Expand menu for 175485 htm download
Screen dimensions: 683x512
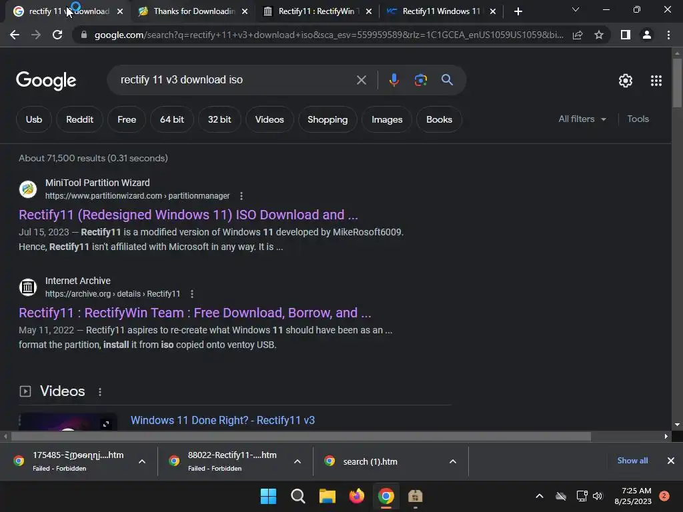tap(142, 461)
